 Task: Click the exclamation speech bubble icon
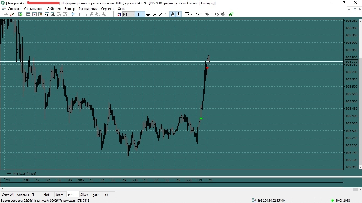[x=73, y=14]
